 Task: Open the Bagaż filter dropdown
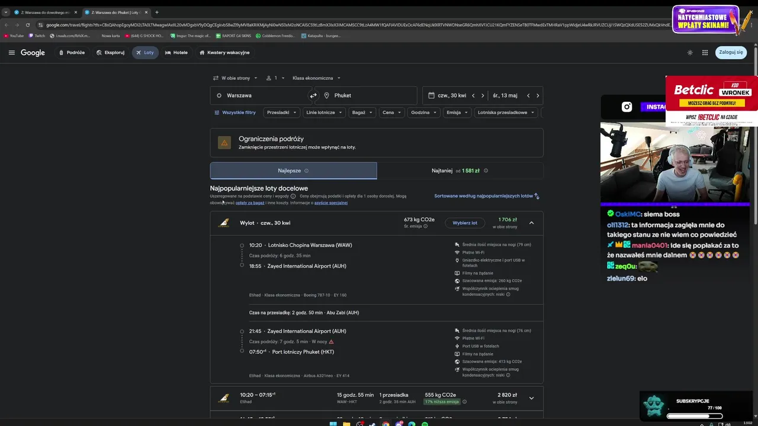point(362,112)
